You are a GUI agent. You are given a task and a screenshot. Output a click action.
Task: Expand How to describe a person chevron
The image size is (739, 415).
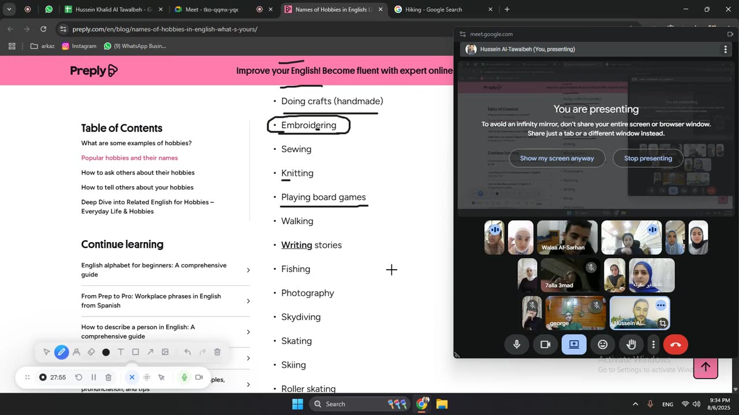click(x=248, y=331)
